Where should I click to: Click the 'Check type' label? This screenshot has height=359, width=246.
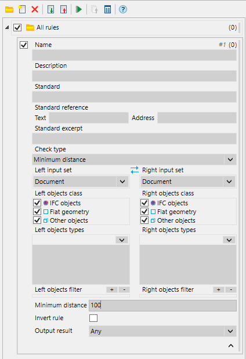point(50,149)
